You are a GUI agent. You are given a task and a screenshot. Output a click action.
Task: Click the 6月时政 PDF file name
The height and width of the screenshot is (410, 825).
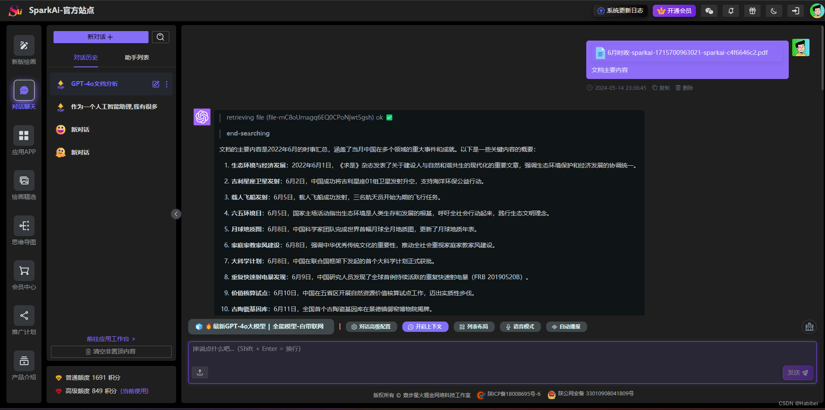688,53
